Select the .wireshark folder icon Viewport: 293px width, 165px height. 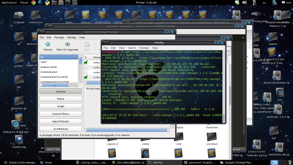(211, 137)
